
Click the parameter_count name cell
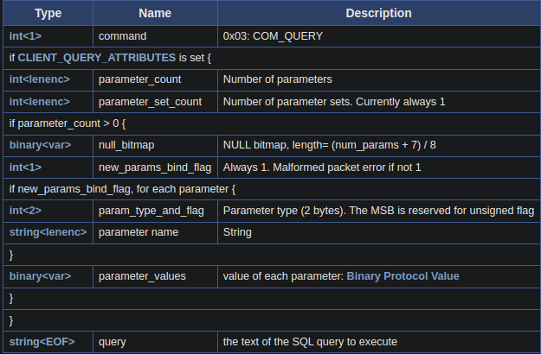tap(155, 79)
